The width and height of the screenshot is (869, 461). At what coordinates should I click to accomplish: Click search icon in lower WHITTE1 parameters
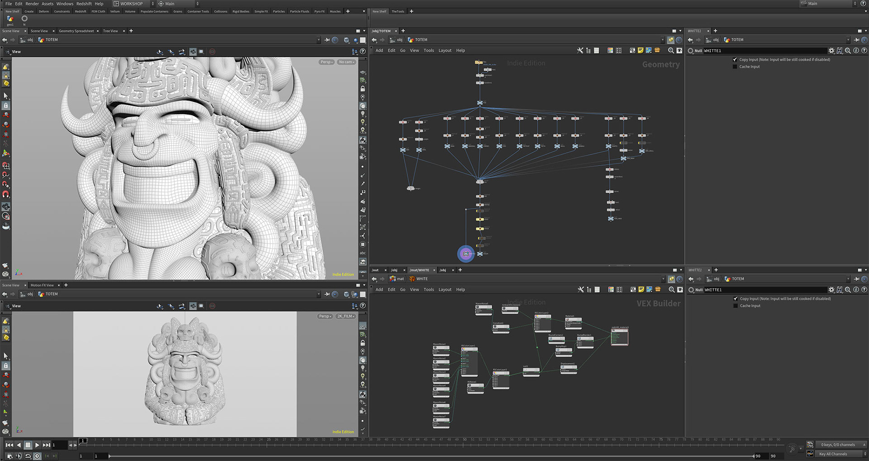click(848, 290)
